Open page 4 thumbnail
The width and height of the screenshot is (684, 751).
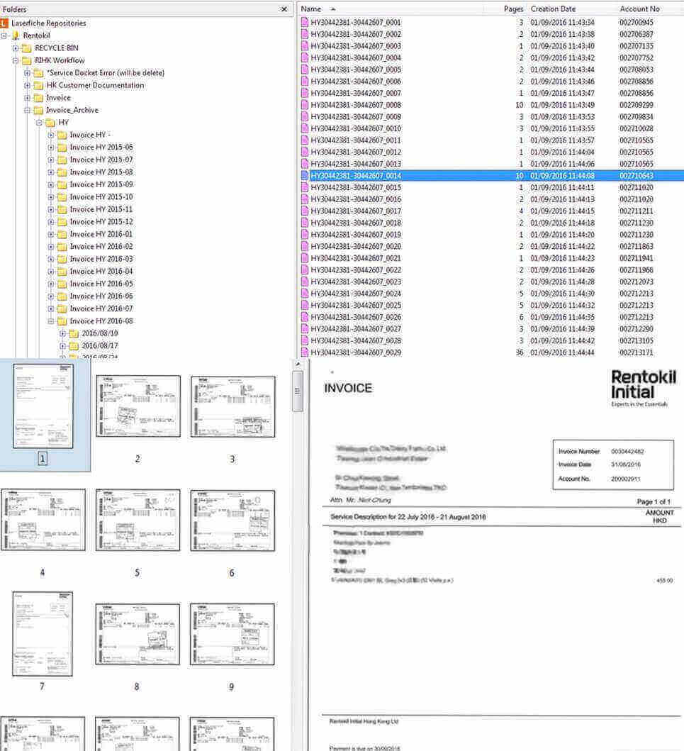coord(43,520)
